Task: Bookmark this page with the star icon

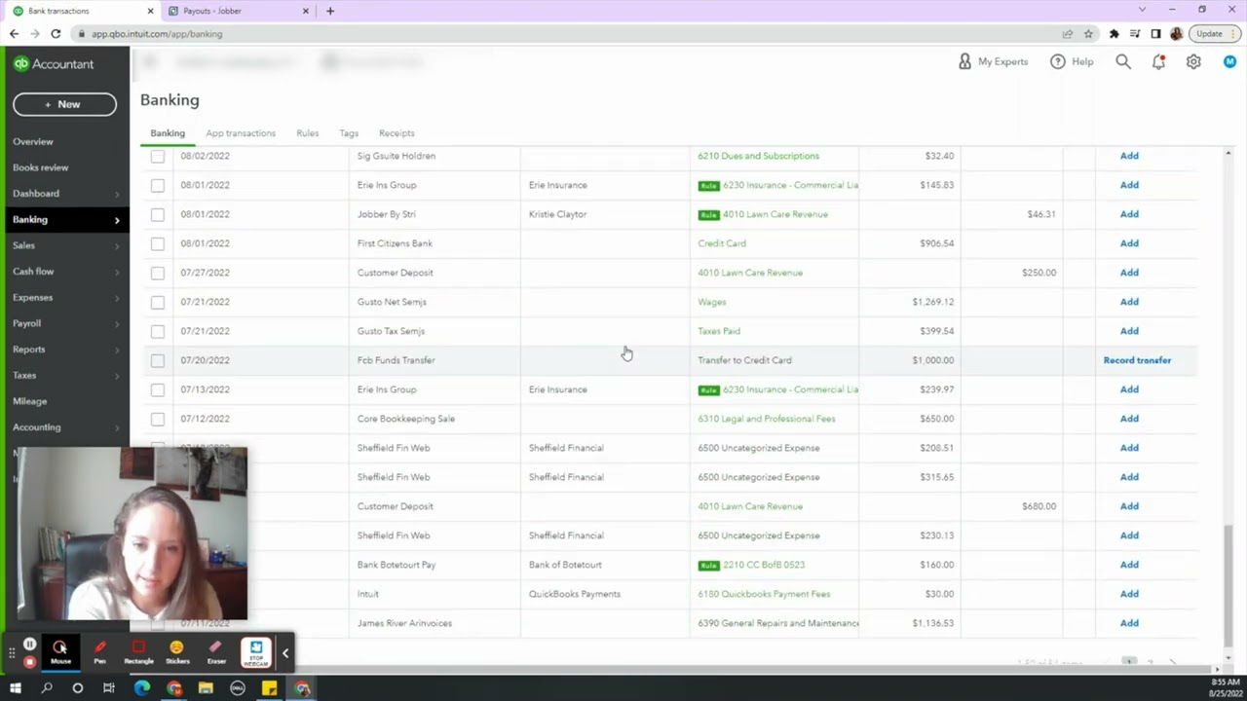Action: tap(1088, 33)
